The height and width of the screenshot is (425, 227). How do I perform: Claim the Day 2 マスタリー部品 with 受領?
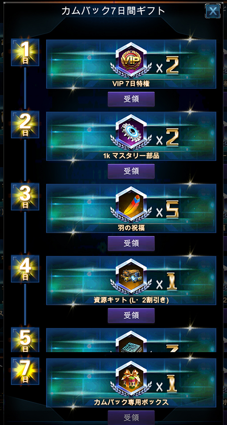click(x=131, y=171)
